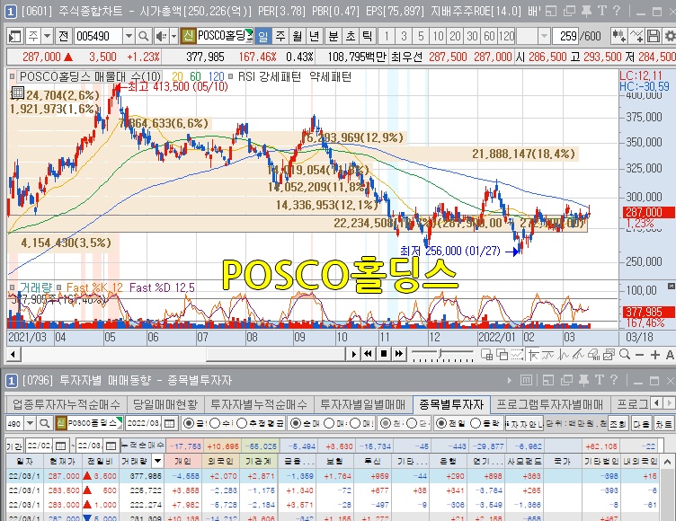Select the 천 unit radio button
This screenshot has width=676, height=521.
[386, 424]
